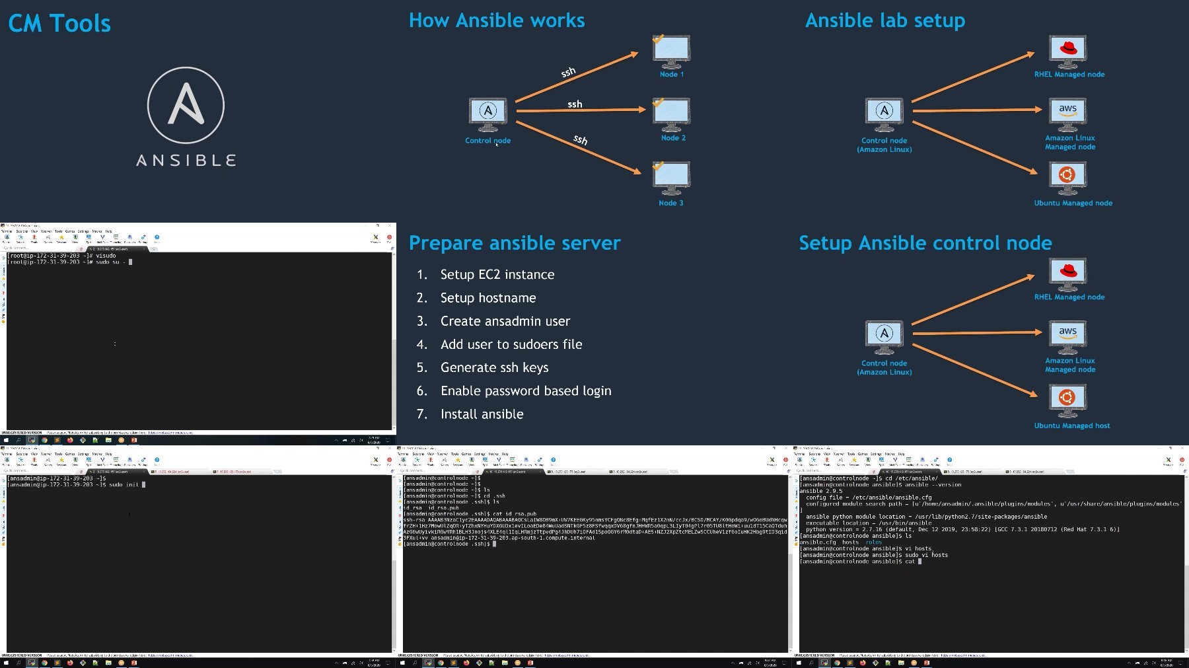Click the Ubuntu Managed node icon
Image resolution: width=1189 pixels, height=668 pixels.
click(x=1067, y=178)
